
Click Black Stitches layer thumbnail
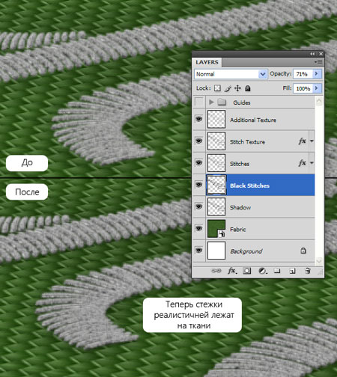point(216,185)
